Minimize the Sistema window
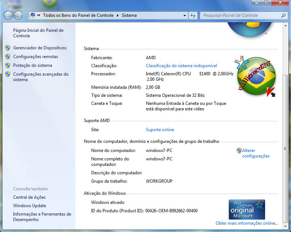The height and width of the screenshot is (232, 291). 257,3
